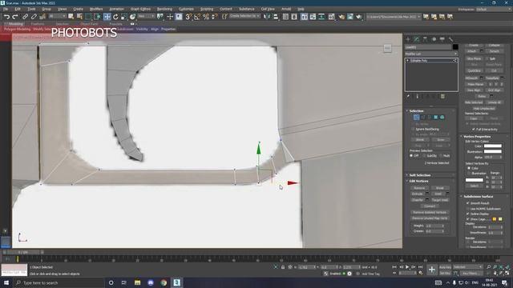Screen dimensions: 513x288
Task: Activate the Select and Scale tool
Action: tap(123, 17)
